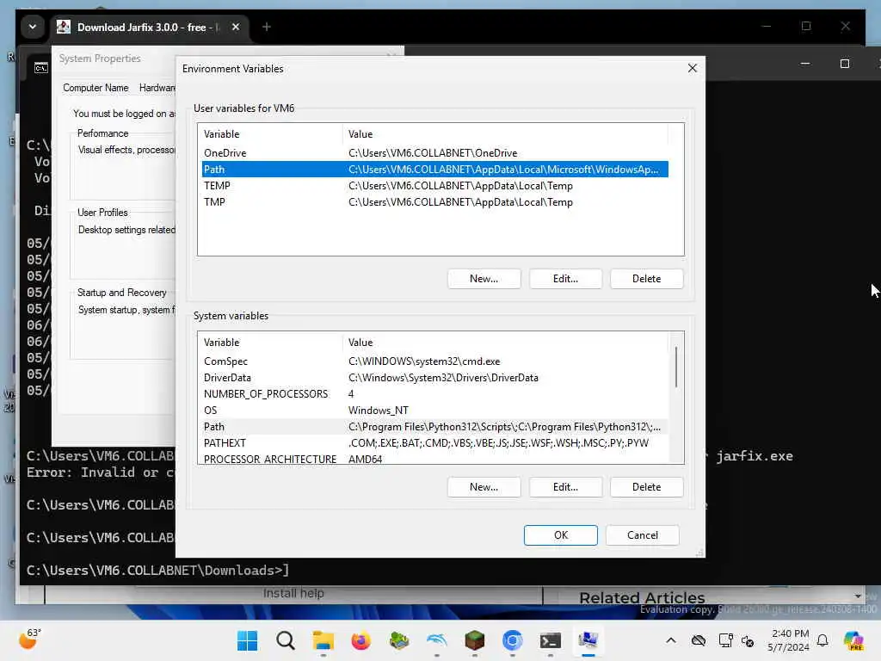Open browser tab list dropdown
This screenshot has height=661, width=881.
33,27
